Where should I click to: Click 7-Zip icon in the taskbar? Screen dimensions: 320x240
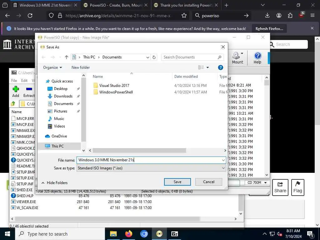click(174, 234)
